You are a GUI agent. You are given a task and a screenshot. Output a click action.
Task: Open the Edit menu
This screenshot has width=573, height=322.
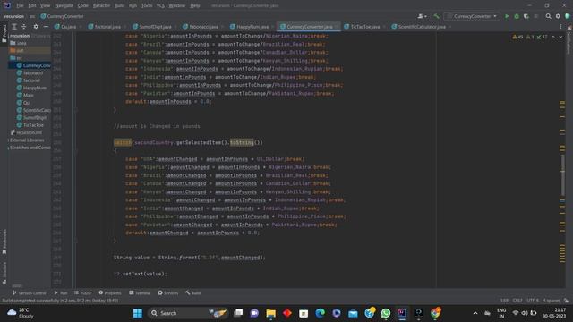[32, 6]
